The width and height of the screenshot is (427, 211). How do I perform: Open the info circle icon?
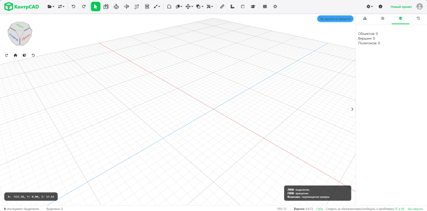[x=380, y=6]
